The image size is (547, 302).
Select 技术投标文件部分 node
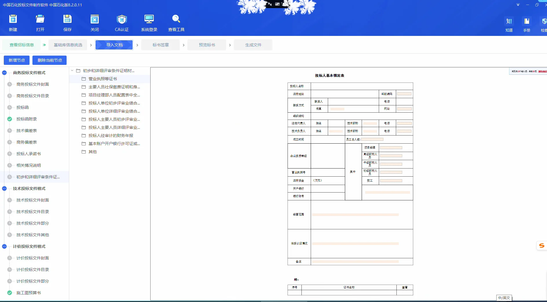pos(33,223)
